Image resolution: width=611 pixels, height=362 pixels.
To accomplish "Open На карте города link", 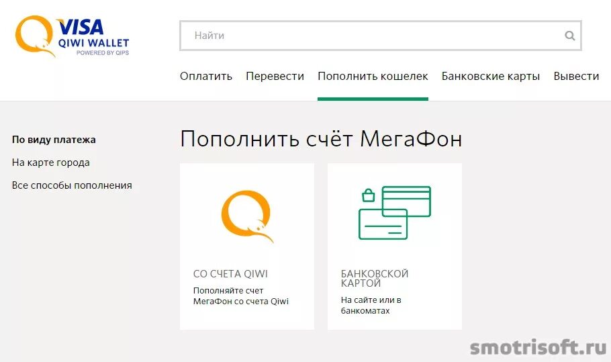I will click(x=50, y=163).
